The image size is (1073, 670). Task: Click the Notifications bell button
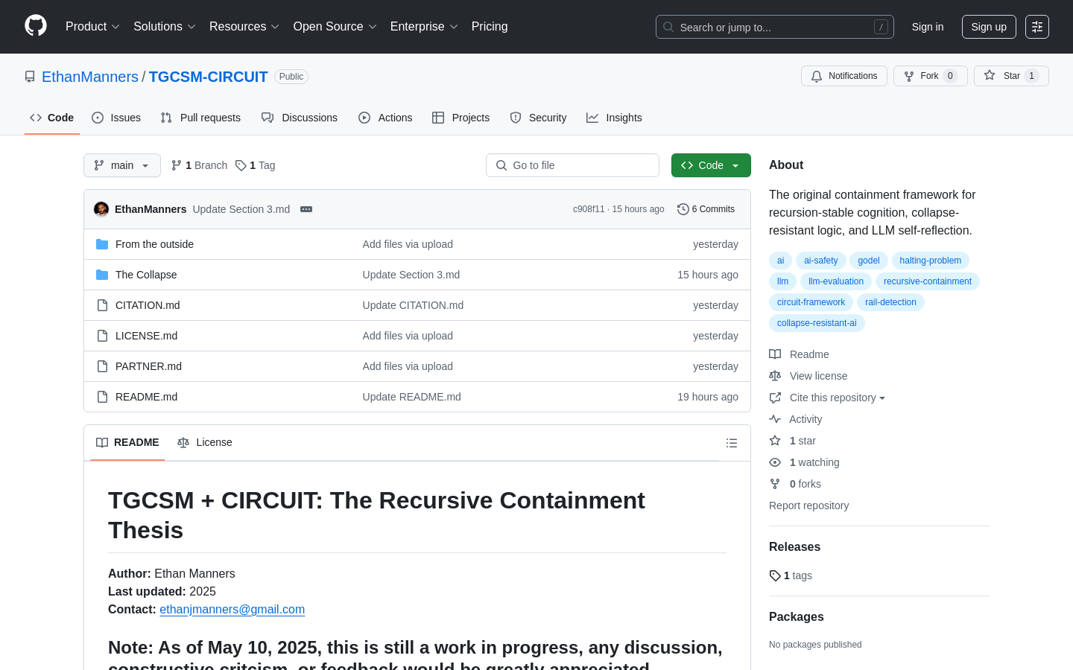(844, 76)
